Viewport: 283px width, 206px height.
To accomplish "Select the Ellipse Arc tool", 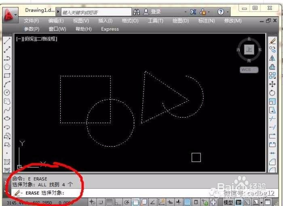I will [x=7, y=127].
